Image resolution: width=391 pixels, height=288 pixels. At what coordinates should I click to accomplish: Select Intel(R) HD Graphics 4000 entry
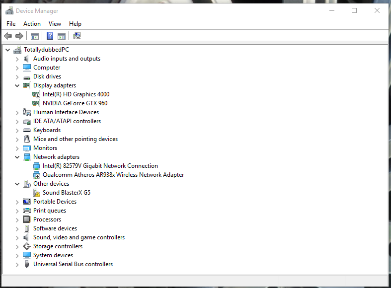point(76,94)
